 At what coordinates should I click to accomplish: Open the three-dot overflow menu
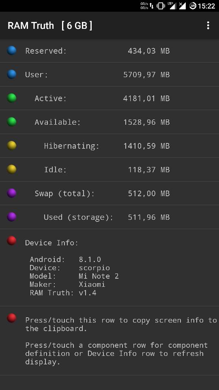pyautogui.click(x=208, y=25)
